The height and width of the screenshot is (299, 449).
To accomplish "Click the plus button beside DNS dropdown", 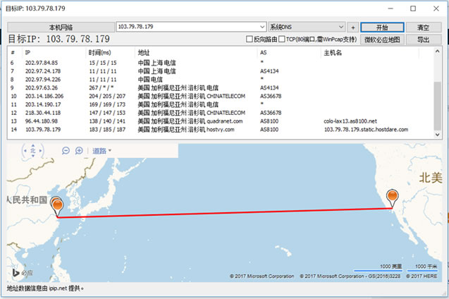I will point(352,27).
